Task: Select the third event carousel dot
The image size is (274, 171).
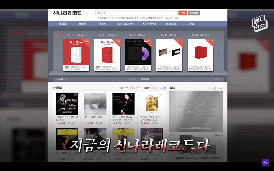Action: pyautogui.click(x=213, y=89)
